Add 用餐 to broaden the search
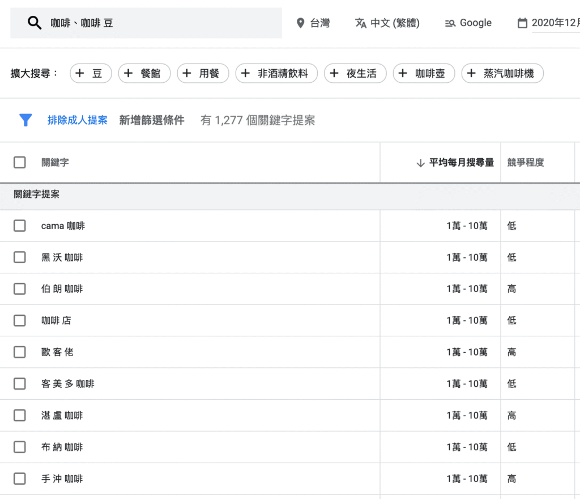 tap(203, 73)
